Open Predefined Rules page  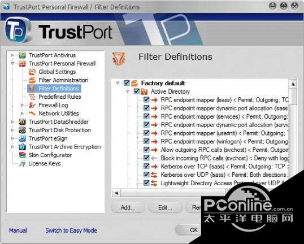pos(60,97)
